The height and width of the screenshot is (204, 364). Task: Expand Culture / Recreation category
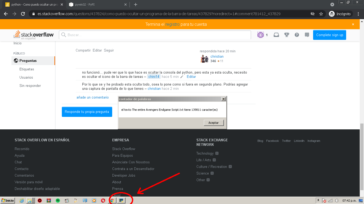(x=230, y=167)
